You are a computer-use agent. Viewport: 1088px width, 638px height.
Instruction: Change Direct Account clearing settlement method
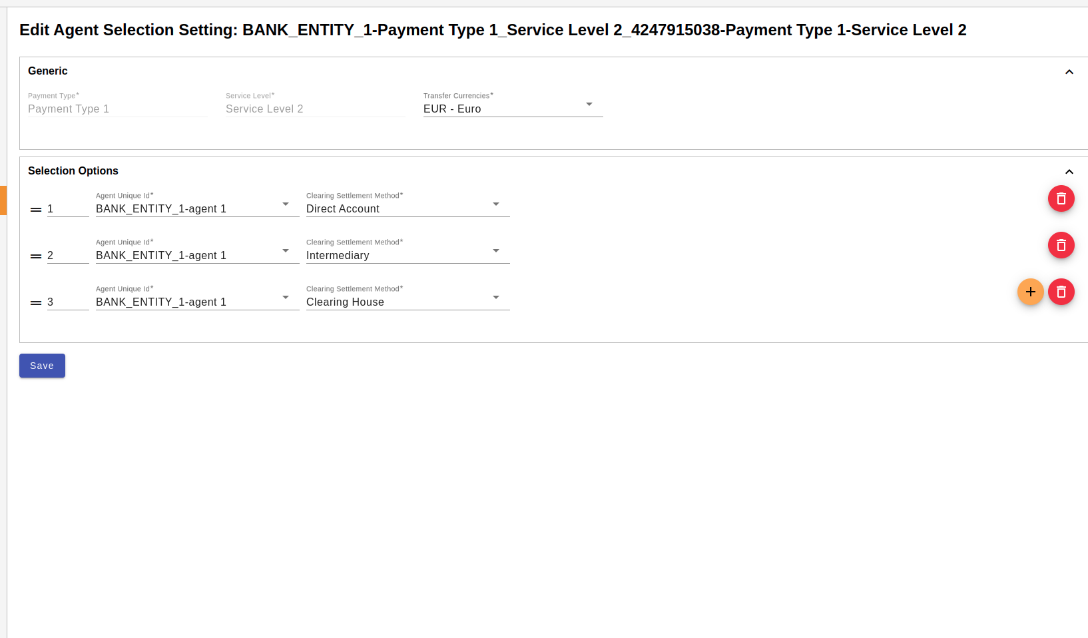[x=408, y=208]
